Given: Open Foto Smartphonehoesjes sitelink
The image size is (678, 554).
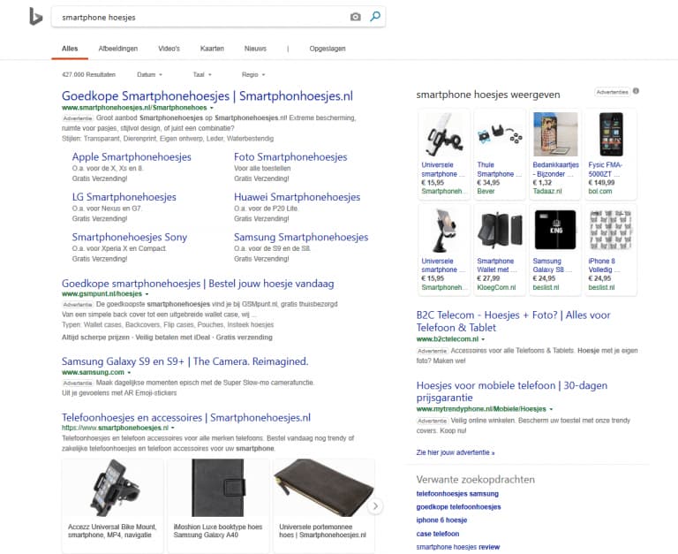Looking at the screenshot, I should click(x=290, y=156).
